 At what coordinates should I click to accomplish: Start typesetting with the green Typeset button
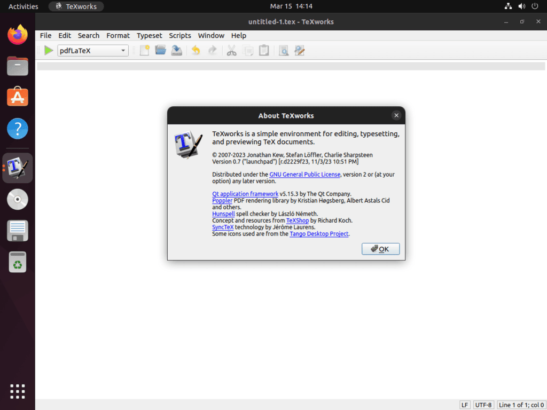48,50
